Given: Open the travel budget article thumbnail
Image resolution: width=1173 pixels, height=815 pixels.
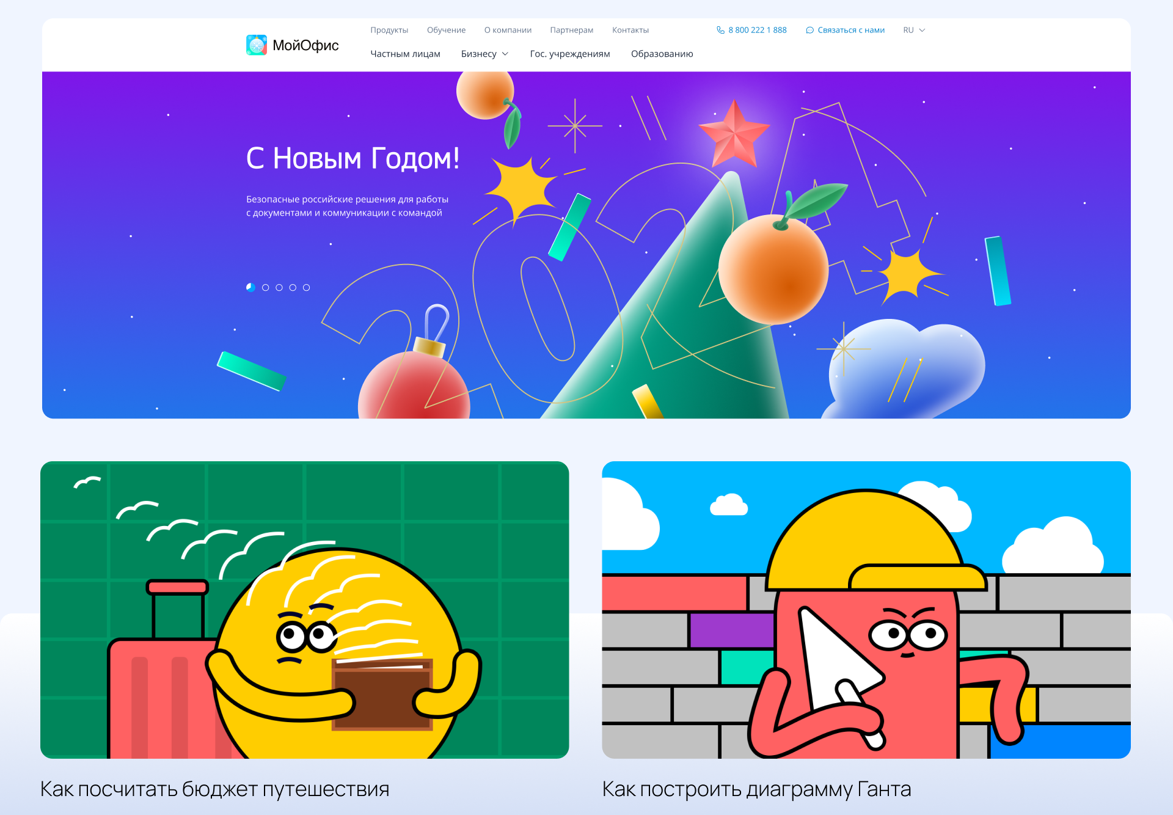Looking at the screenshot, I should [304, 610].
